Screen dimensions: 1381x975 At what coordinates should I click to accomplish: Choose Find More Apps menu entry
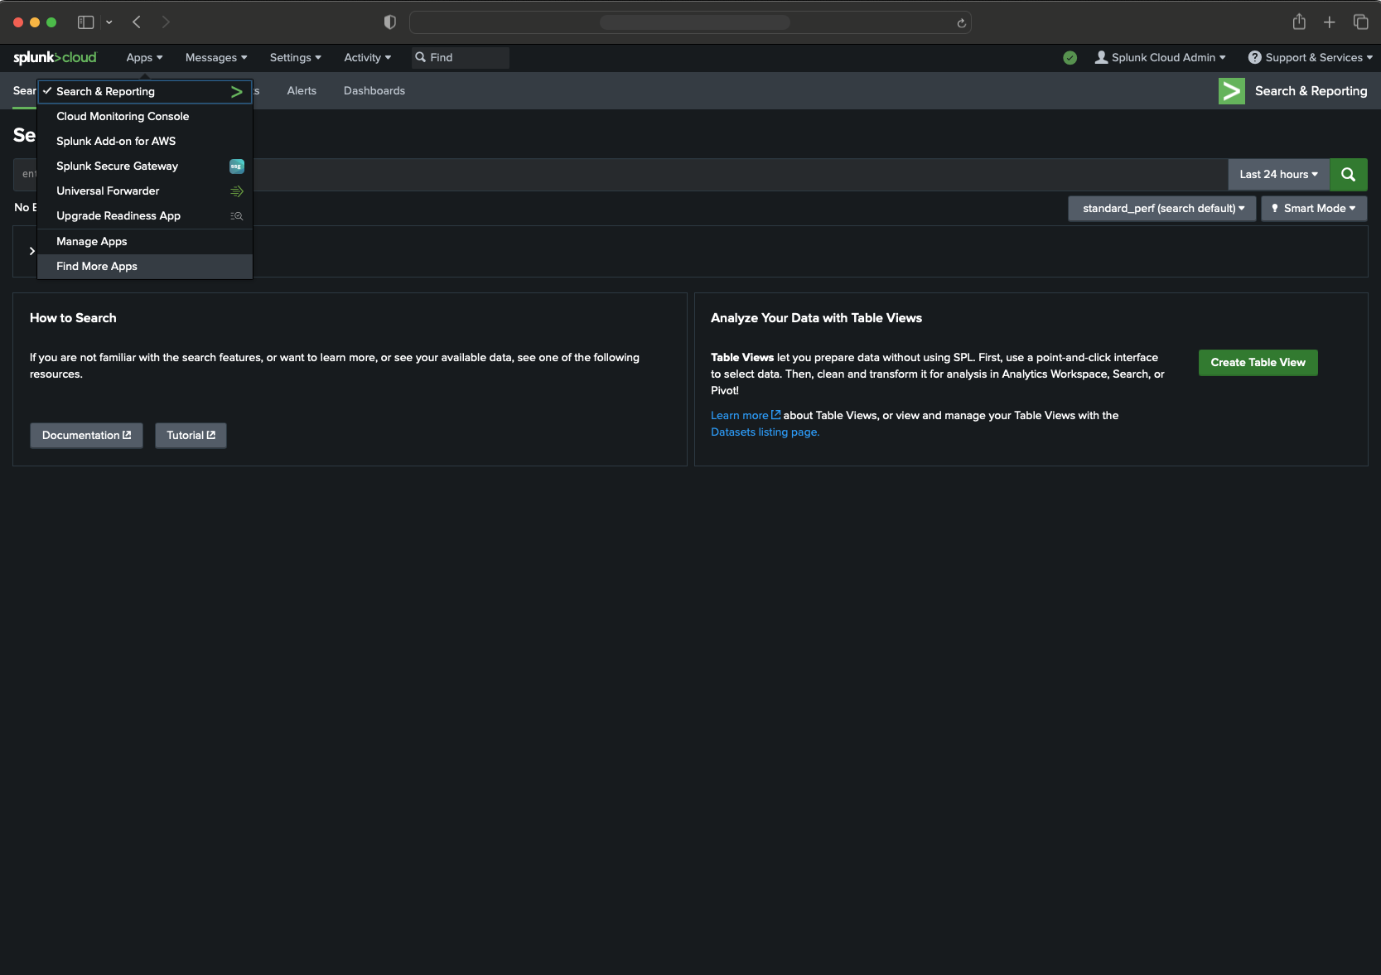pyautogui.click(x=97, y=266)
